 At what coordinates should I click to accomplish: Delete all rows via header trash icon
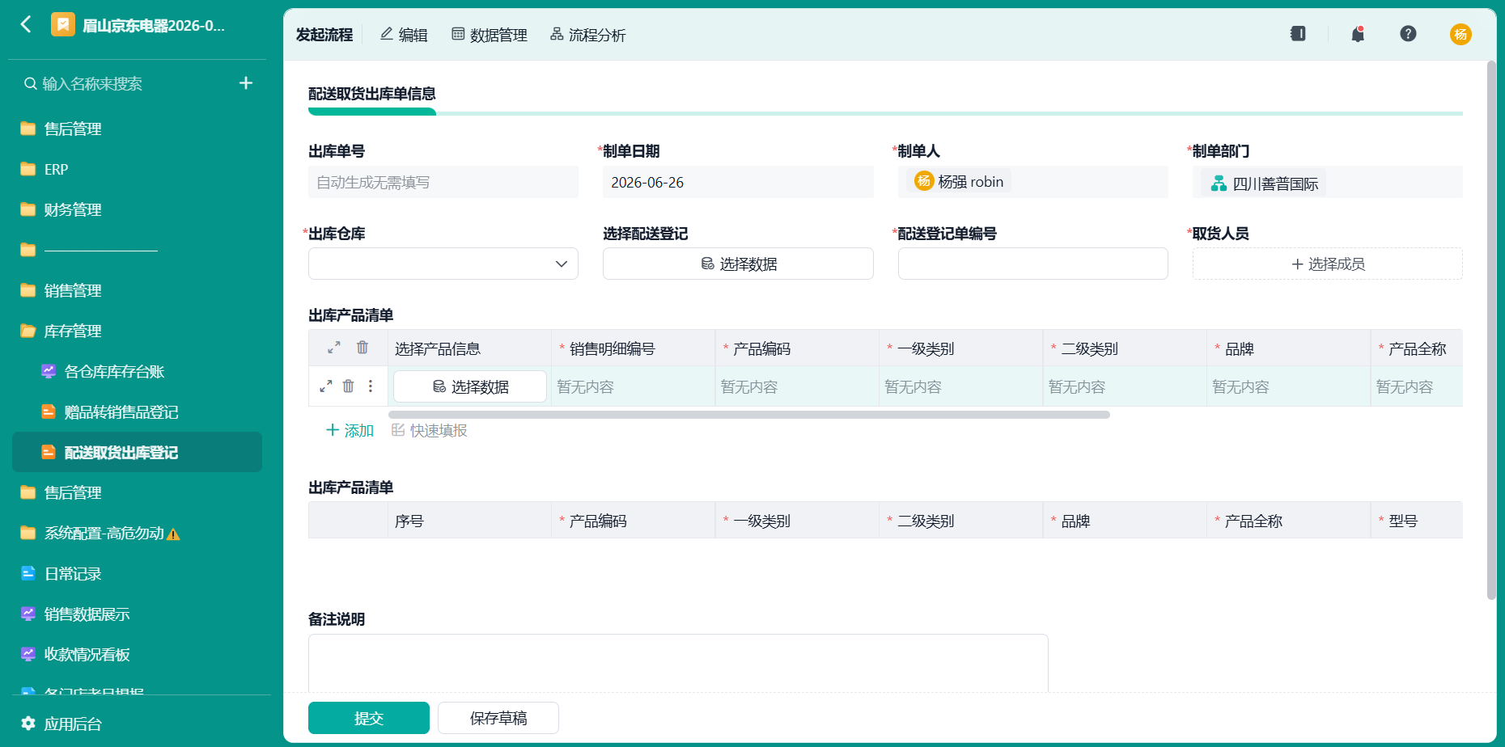coord(362,348)
